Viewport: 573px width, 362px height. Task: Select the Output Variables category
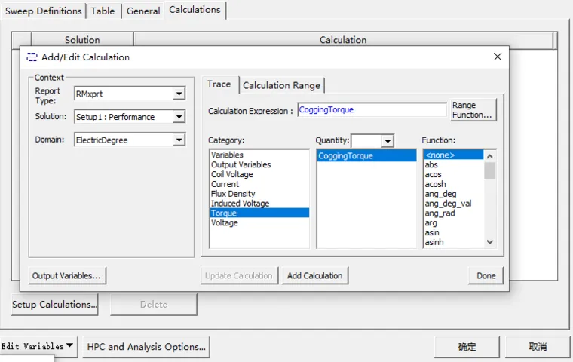click(259, 164)
